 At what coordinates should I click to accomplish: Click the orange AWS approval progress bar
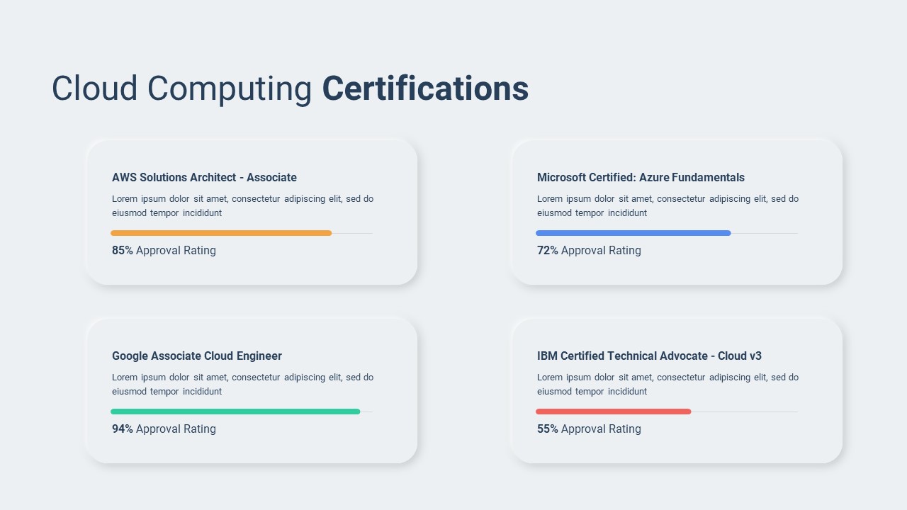pyautogui.click(x=221, y=233)
